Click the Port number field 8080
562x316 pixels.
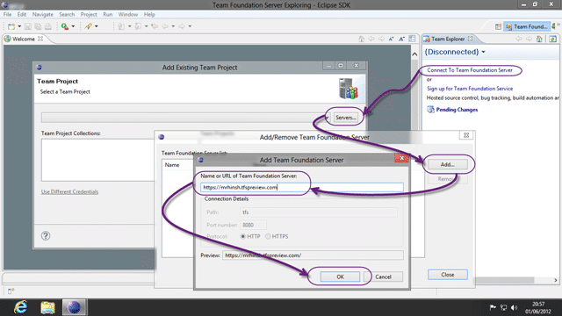[253, 225]
